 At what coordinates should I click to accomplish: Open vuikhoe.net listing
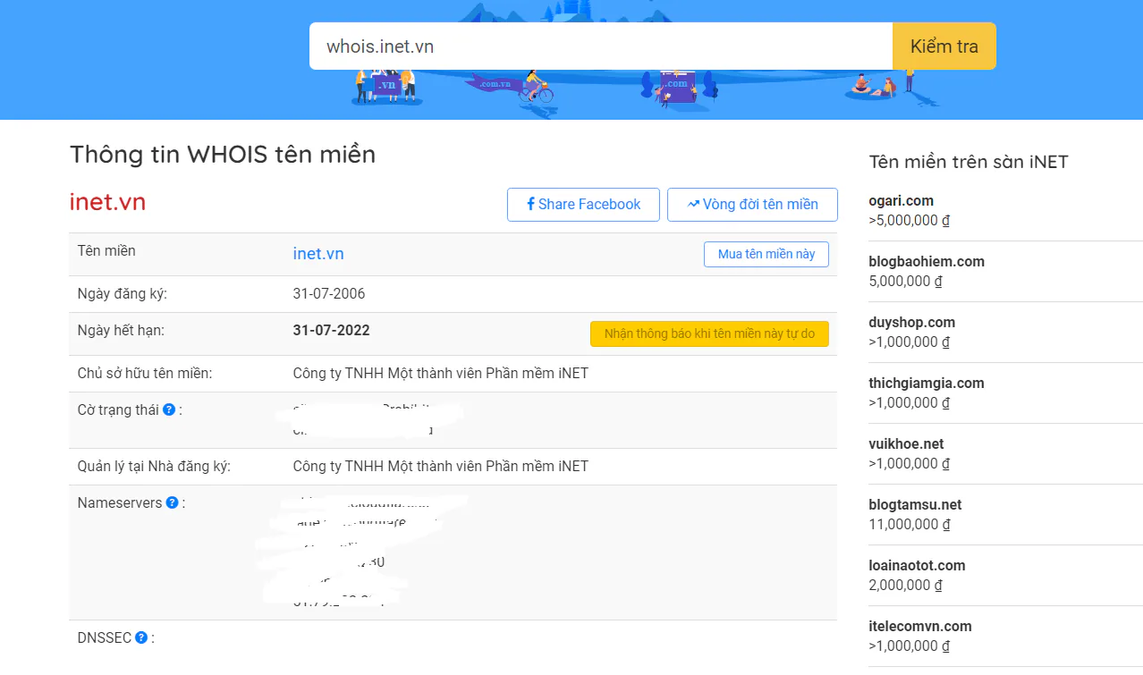(x=906, y=444)
